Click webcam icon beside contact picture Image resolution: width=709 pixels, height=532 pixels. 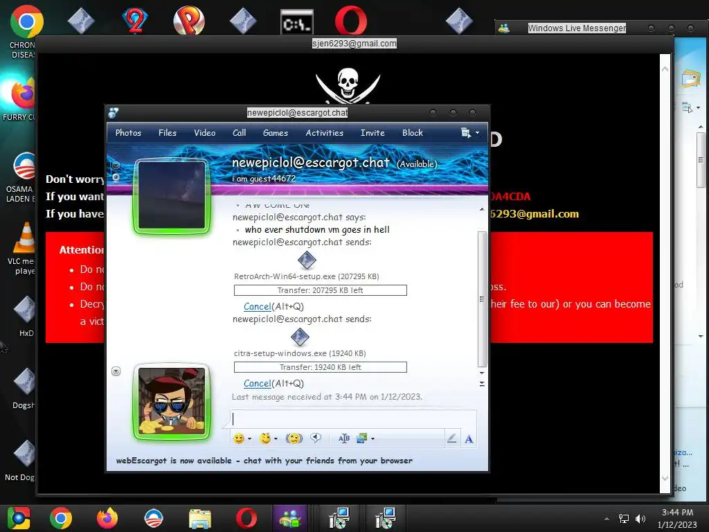pos(116,177)
